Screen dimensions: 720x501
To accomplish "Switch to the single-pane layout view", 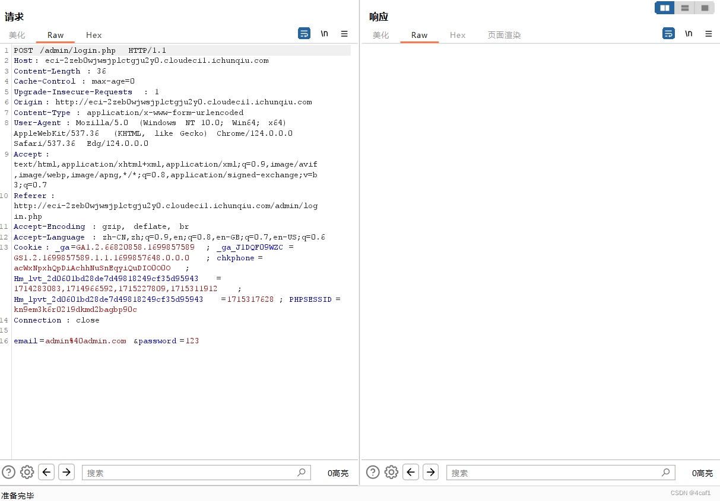I will [x=705, y=8].
